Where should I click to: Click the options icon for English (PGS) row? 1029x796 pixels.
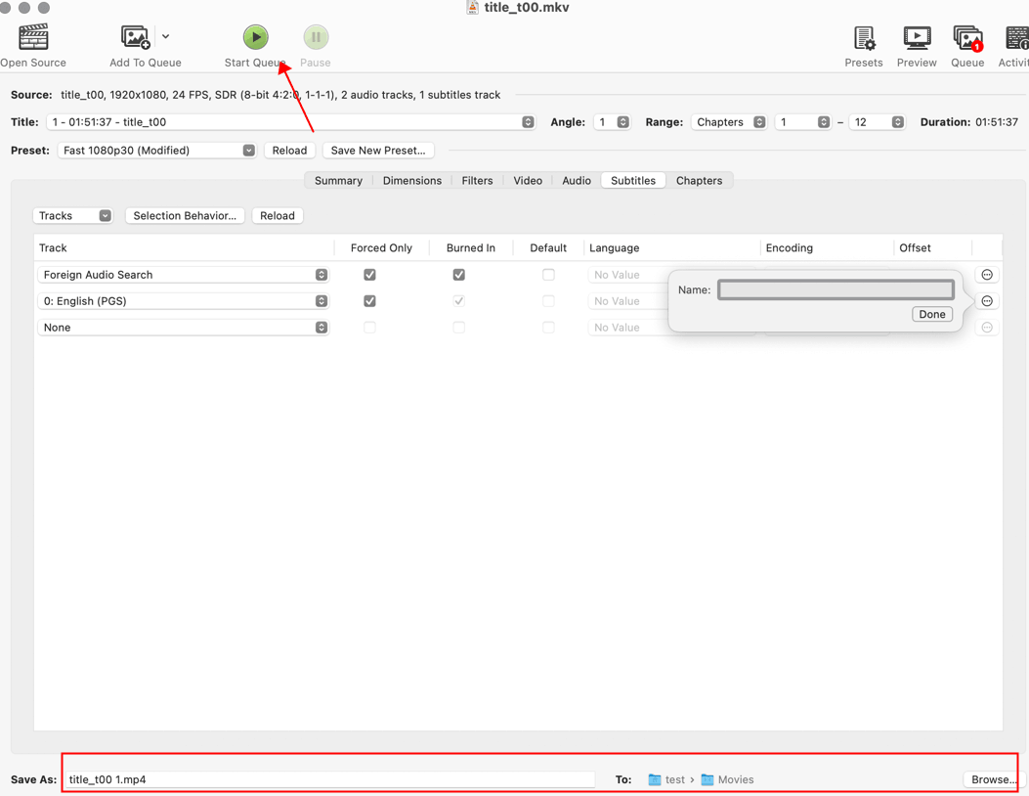coord(987,301)
